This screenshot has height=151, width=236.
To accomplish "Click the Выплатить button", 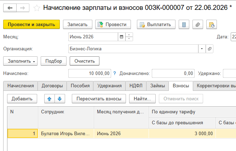I will (156, 24).
